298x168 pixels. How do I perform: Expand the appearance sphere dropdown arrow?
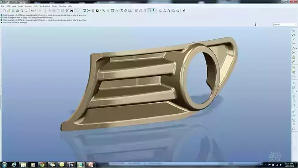coord(101,11)
